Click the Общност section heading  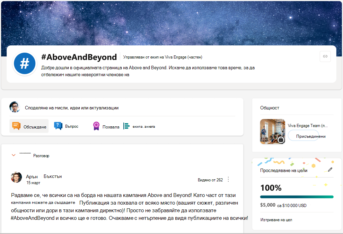[270, 108]
